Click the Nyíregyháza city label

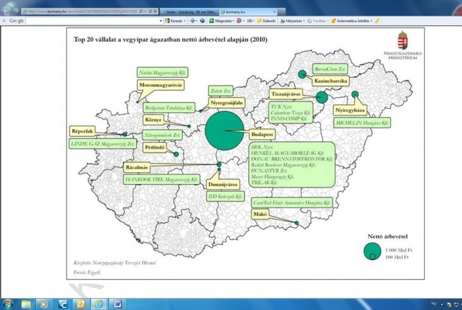350,110
